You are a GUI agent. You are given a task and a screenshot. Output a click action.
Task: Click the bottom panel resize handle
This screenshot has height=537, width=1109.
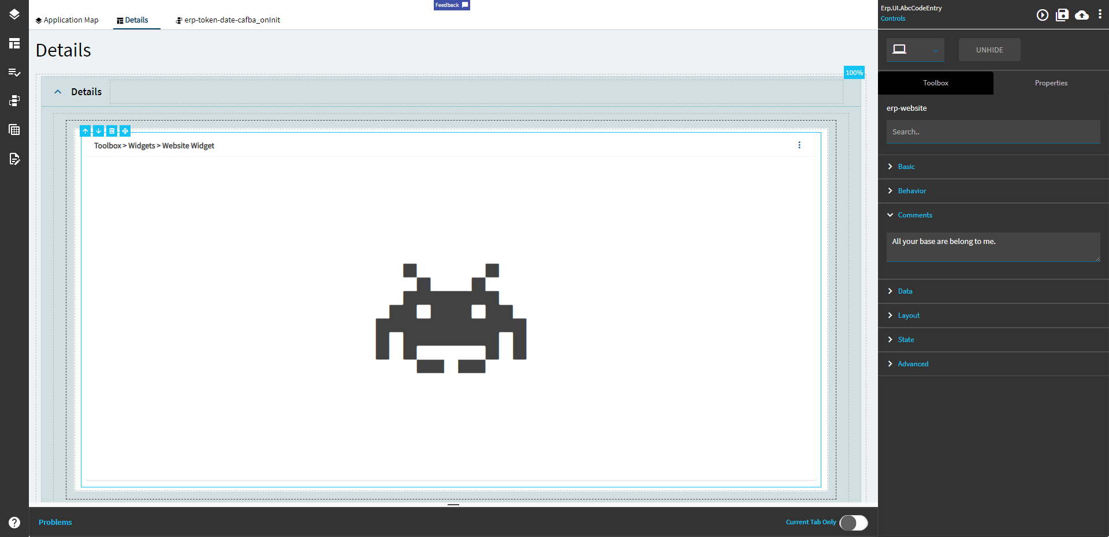pyautogui.click(x=453, y=505)
